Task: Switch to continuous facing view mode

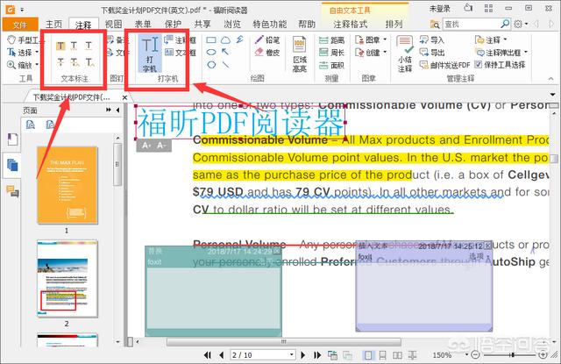Action: tap(412, 355)
